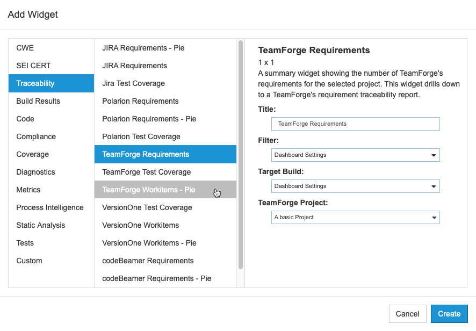The image size is (476, 331).
Task: Choose the CWE category
Action: [x=51, y=48]
